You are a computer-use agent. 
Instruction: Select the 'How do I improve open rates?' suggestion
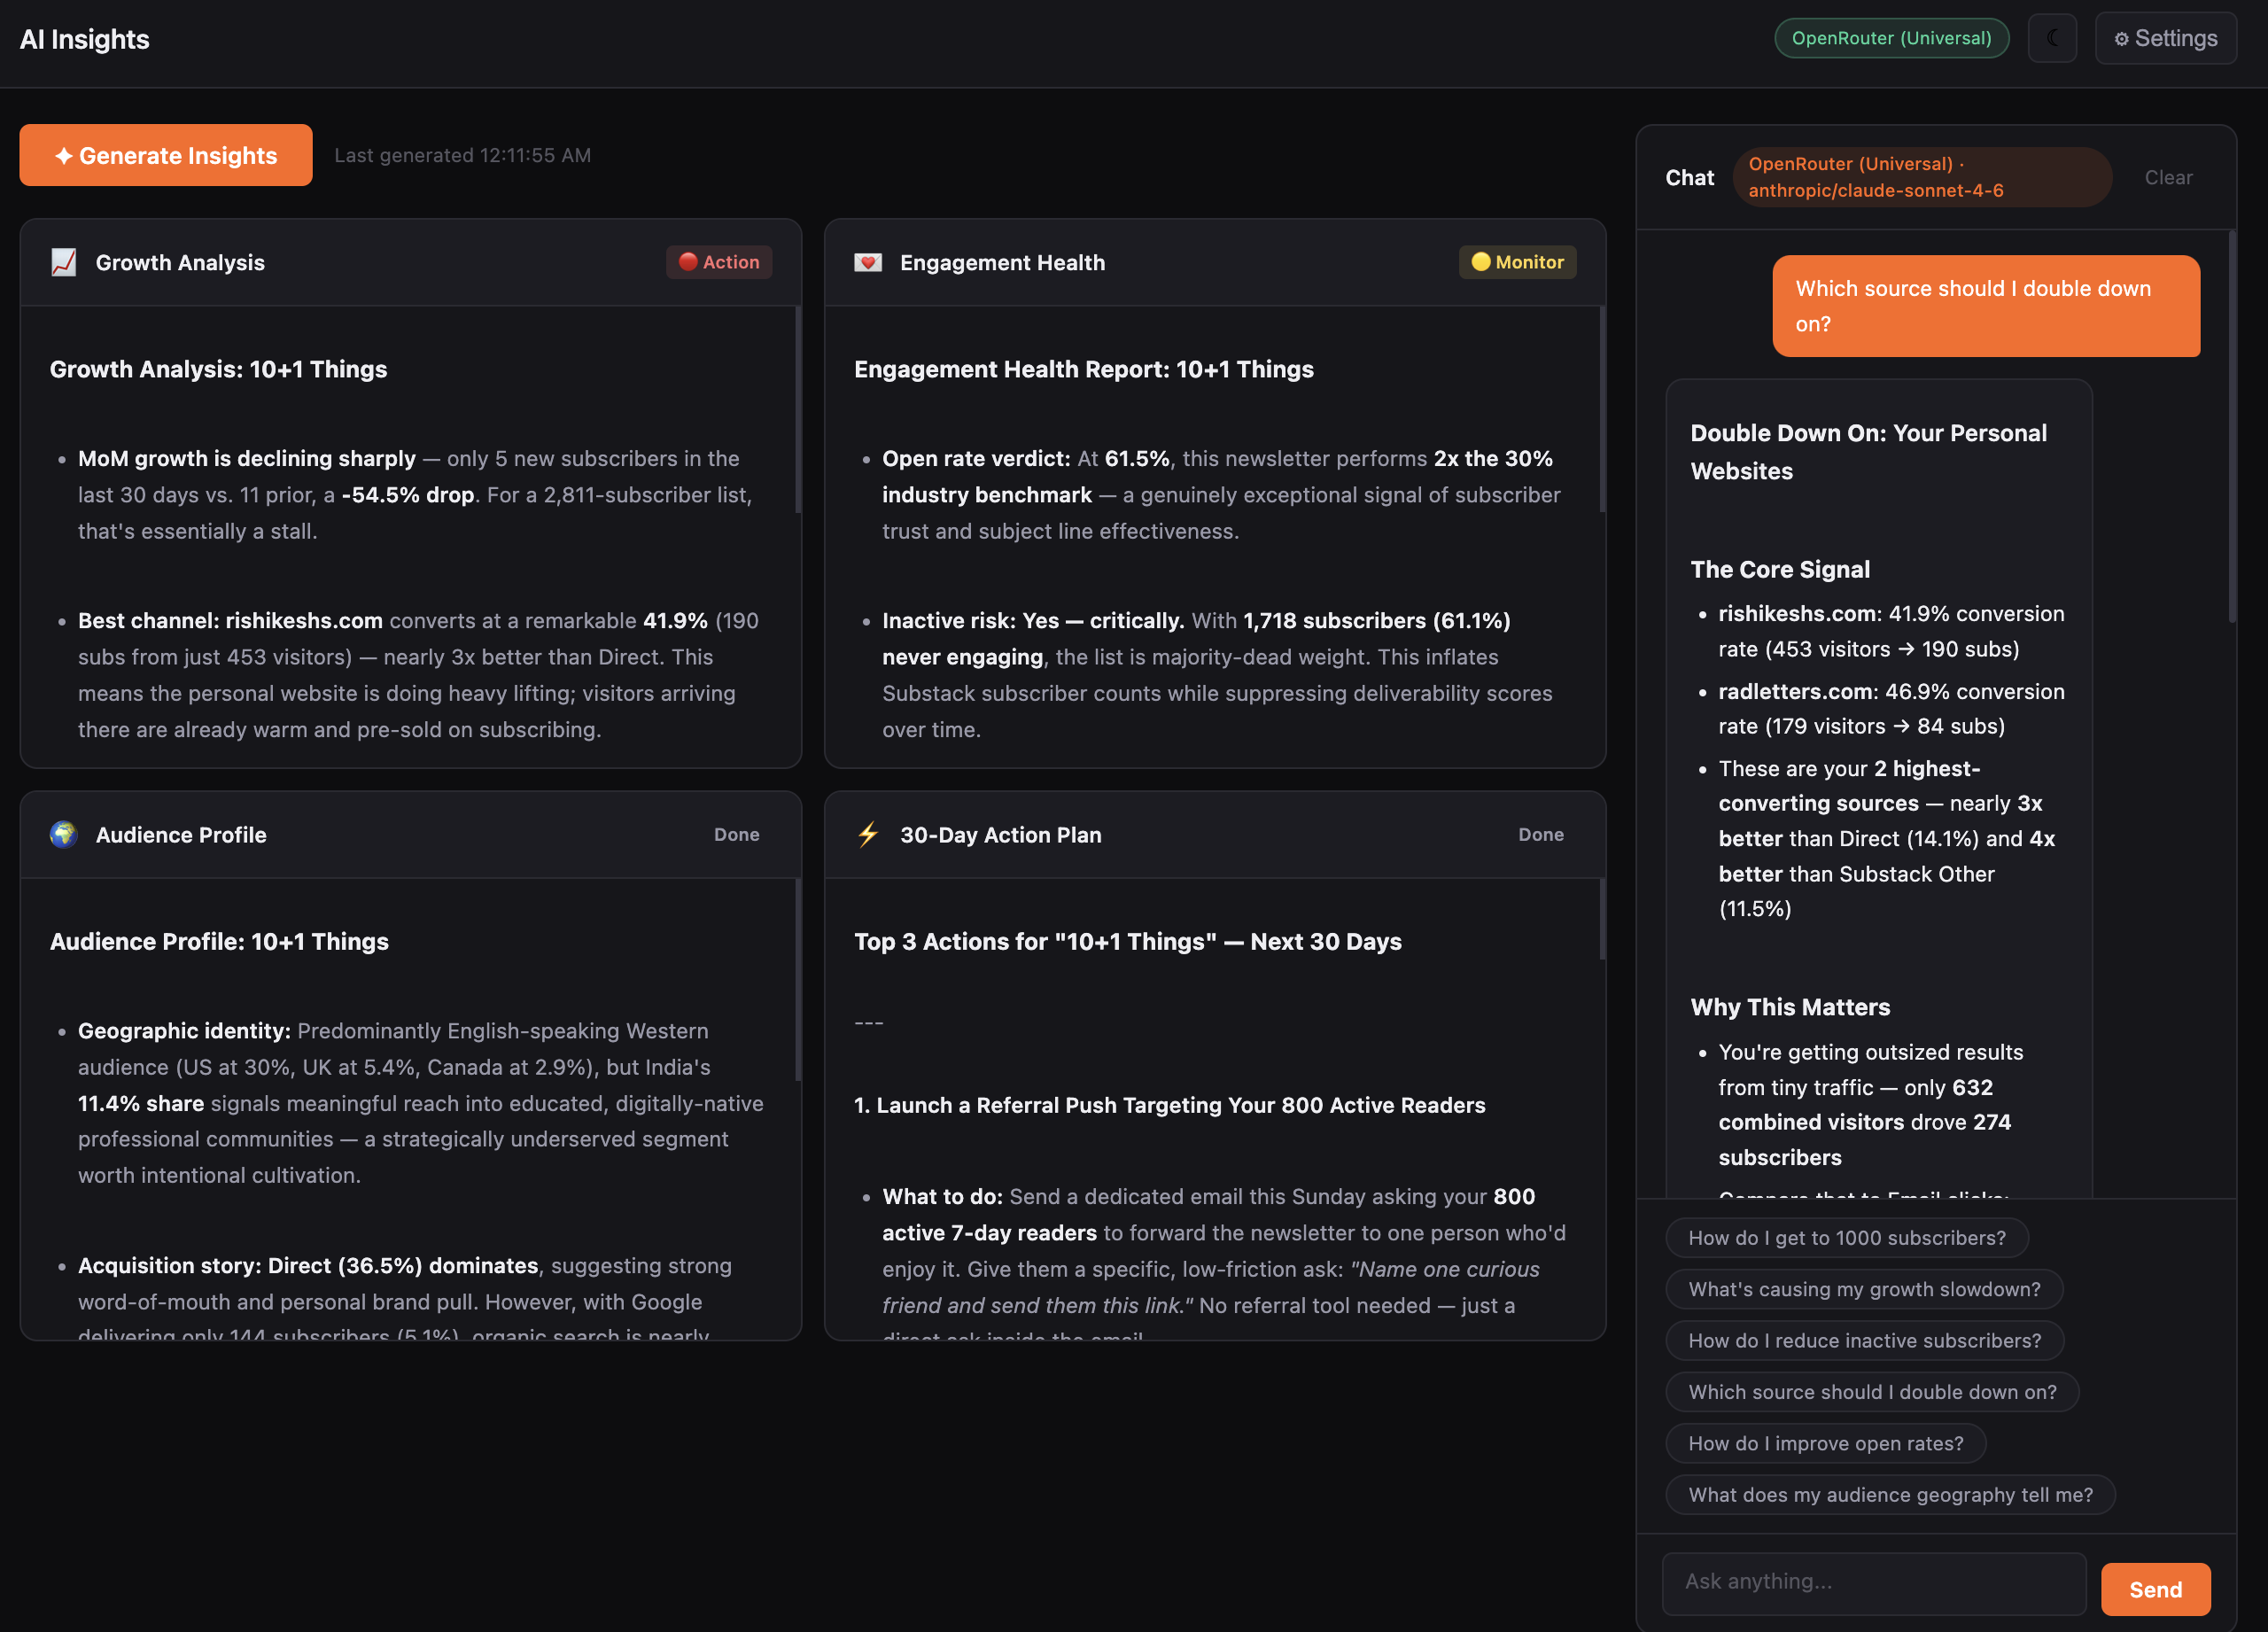click(x=1825, y=1443)
